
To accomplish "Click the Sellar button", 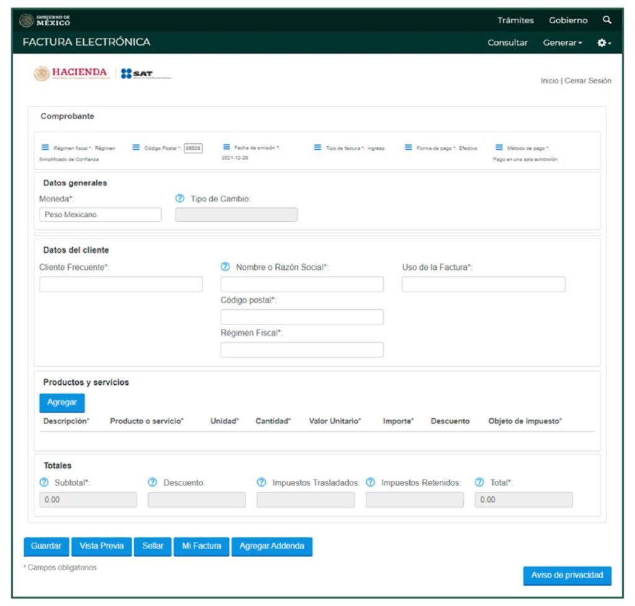I will [x=153, y=546].
